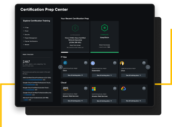
Task: See all training plans for Cisco
Action: 75,75
